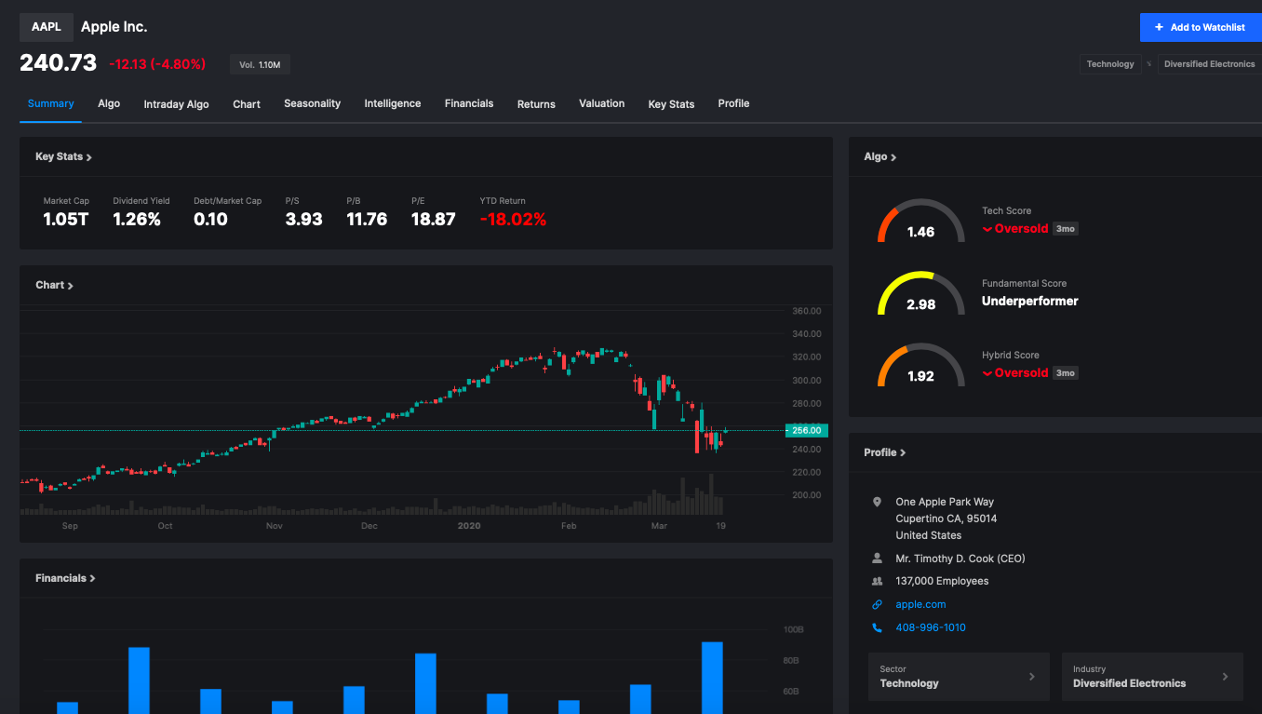The height and width of the screenshot is (714, 1262).
Task: Click the Tech Score gauge 1.46
Action: [x=920, y=222]
